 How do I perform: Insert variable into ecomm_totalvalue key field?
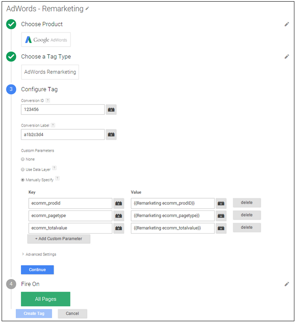pos(119,228)
